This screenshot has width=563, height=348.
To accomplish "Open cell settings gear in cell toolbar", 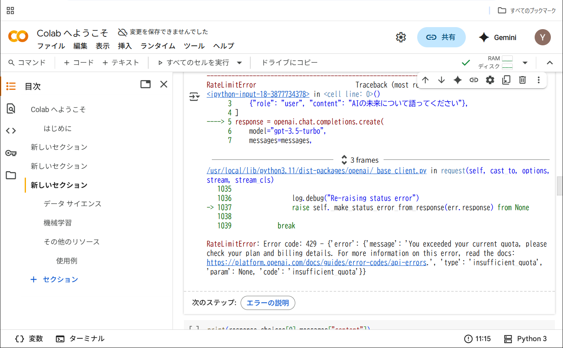I will 490,80.
